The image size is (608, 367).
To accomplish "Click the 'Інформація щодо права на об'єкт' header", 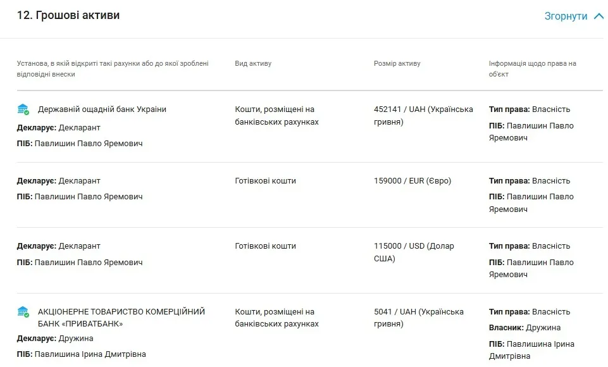I will 532,69.
